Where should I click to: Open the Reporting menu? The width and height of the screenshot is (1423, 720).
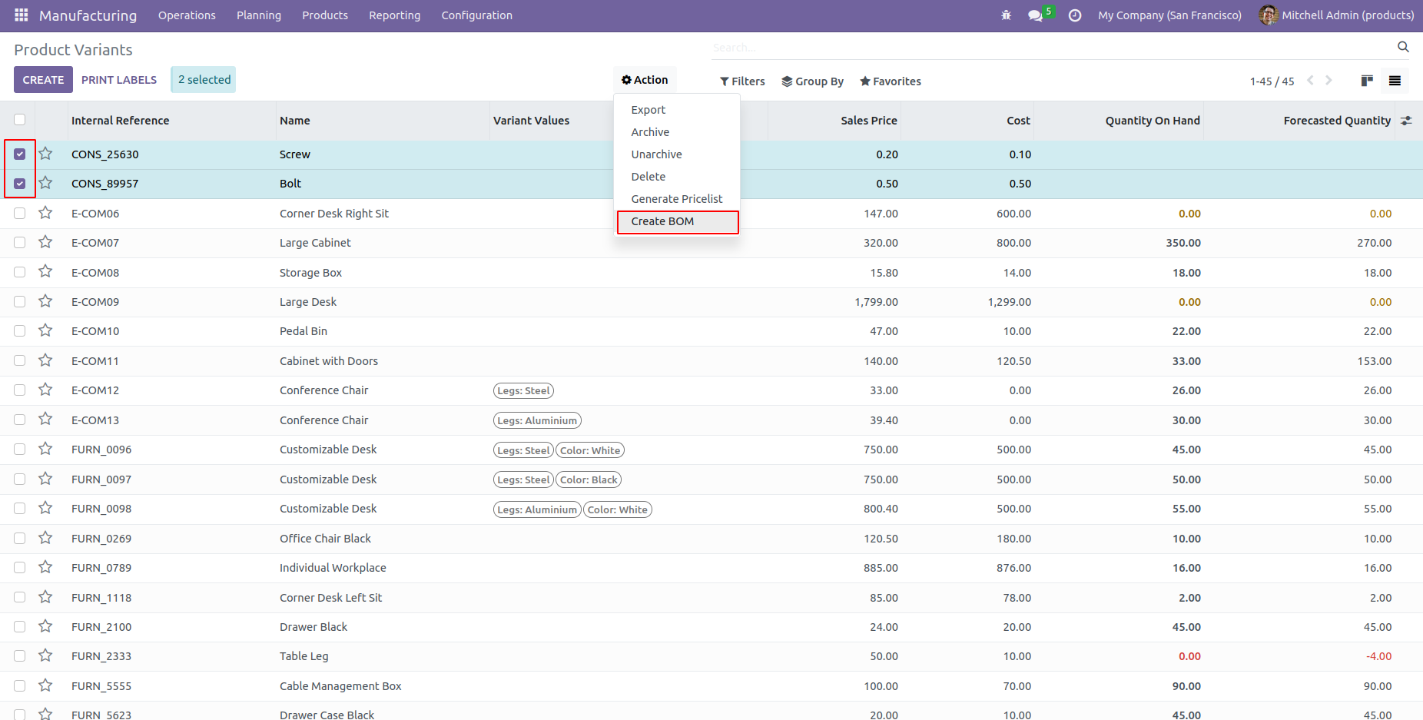click(x=394, y=15)
